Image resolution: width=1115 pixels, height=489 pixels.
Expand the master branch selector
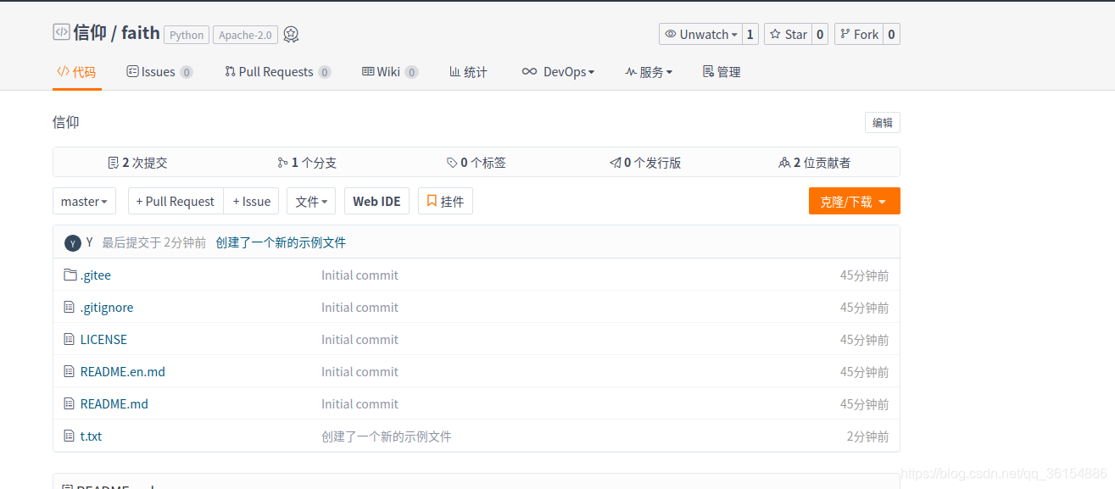[x=84, y=201]
